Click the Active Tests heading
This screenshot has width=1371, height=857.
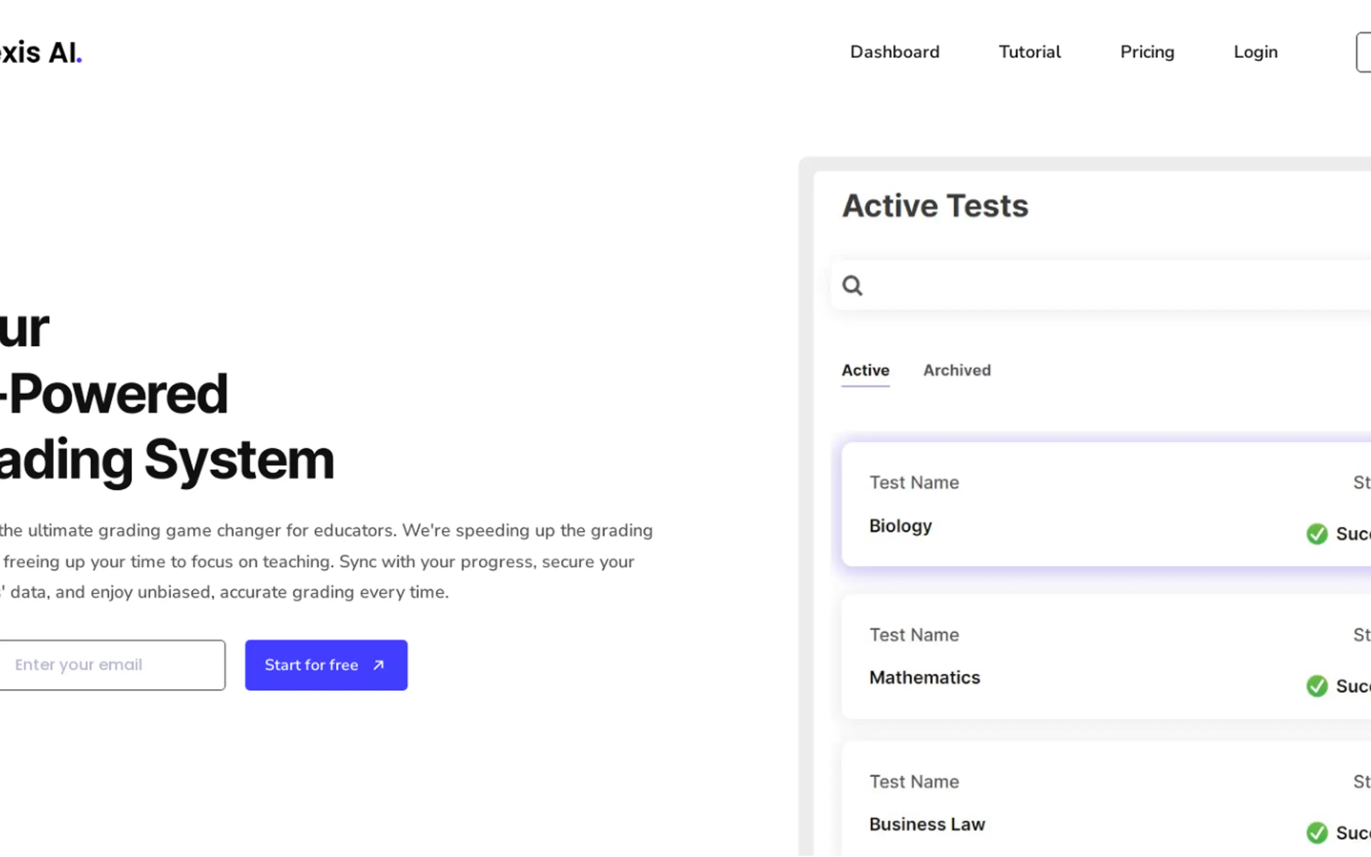(934, 206)
